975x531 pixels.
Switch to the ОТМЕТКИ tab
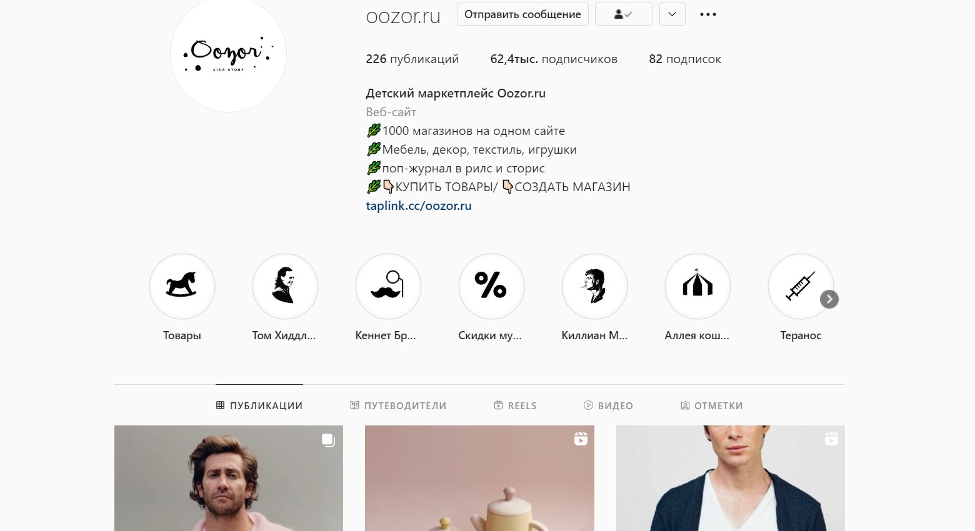(711, 405)
